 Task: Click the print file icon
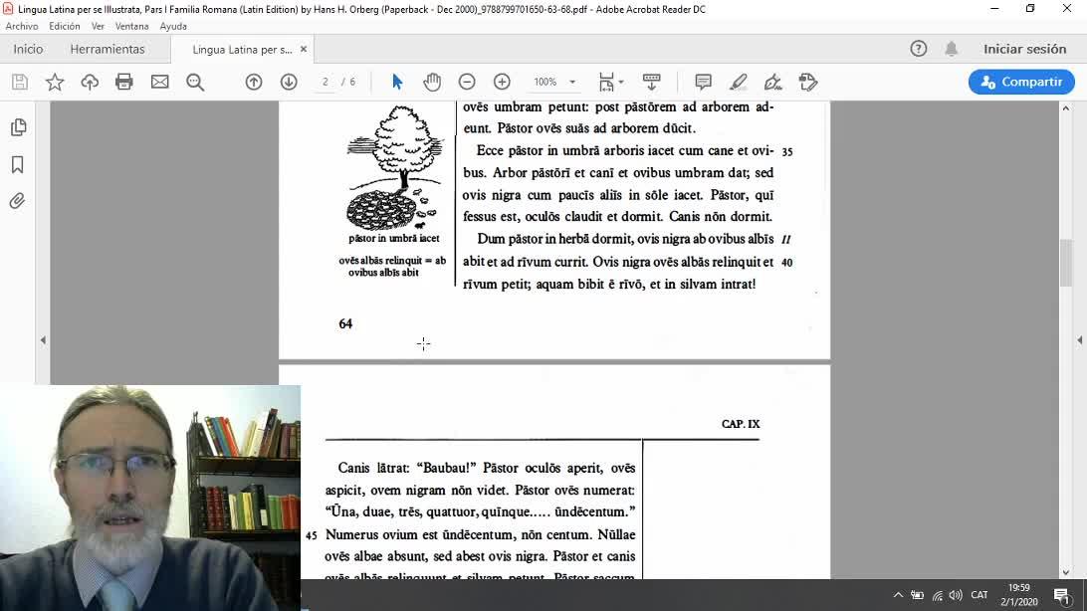coord(124,82)
